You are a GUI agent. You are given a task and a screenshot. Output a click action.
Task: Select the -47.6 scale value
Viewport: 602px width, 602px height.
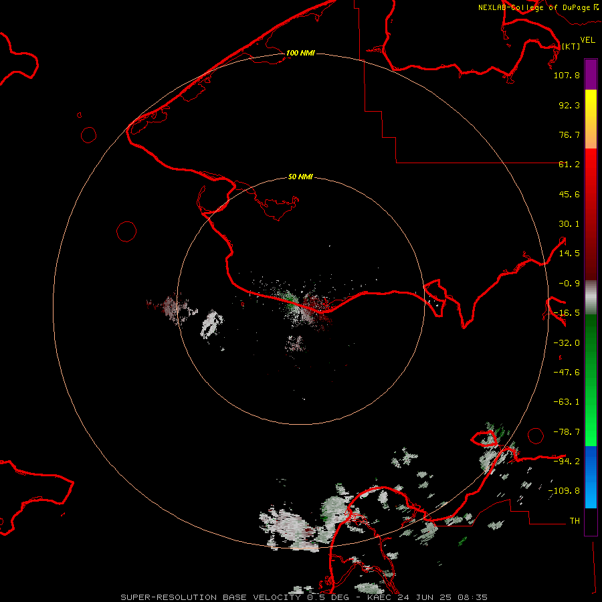[567, 373]
